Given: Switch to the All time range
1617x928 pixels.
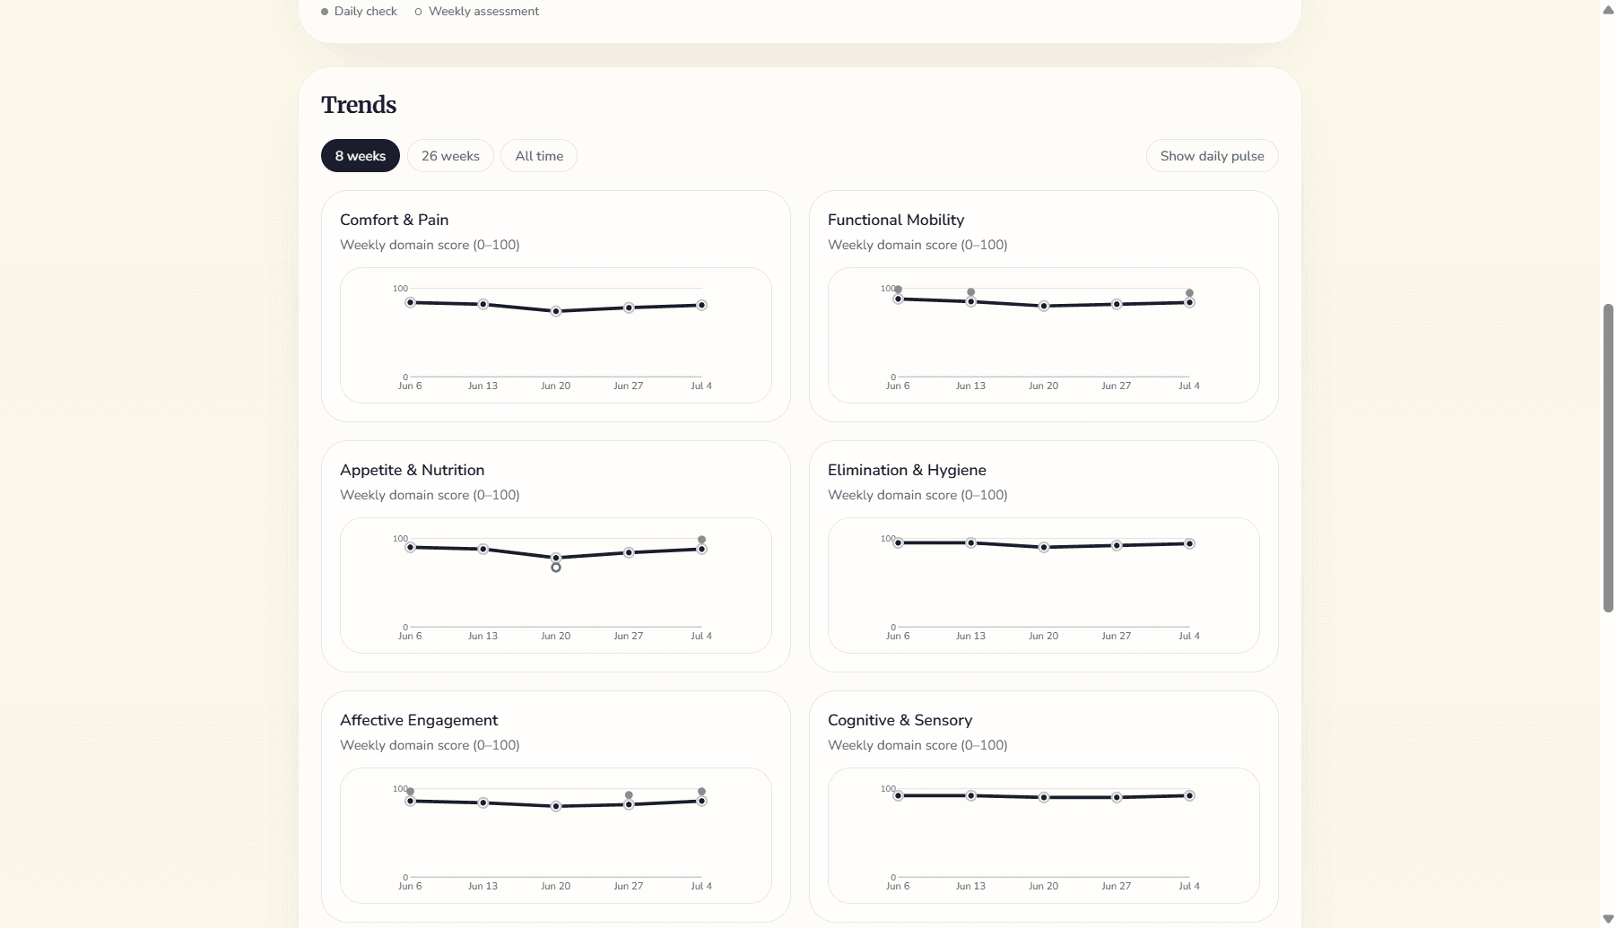Looking at the screenshot, I should coord(539,156).
